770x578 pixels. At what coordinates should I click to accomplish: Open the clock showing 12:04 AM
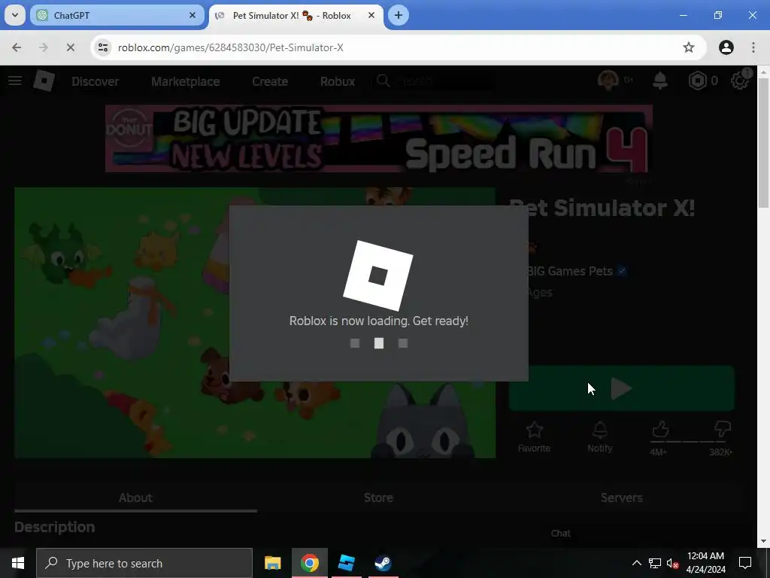coord(705,563)
